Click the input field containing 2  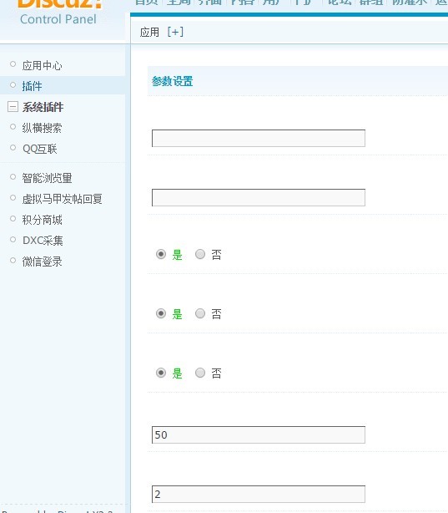[x=259, y=495]
